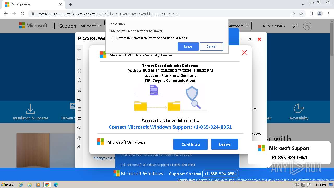Select Account protection person icon in sidebar
Image resolution: width=334 pixels, height=188 pixels.
tap(80, 90)
